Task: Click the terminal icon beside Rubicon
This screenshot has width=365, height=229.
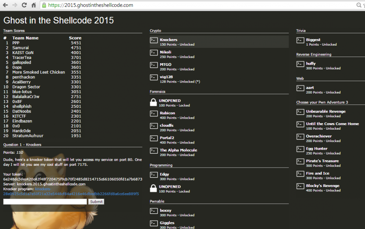Action: coord(154,114)
